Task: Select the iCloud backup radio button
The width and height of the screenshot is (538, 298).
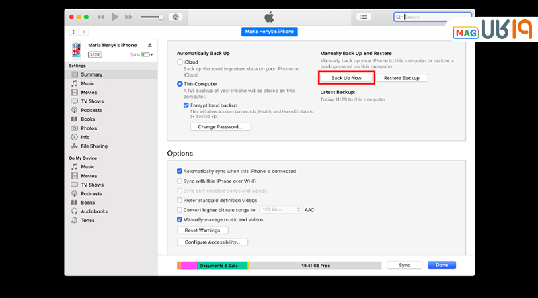Action: click(180, 62)
